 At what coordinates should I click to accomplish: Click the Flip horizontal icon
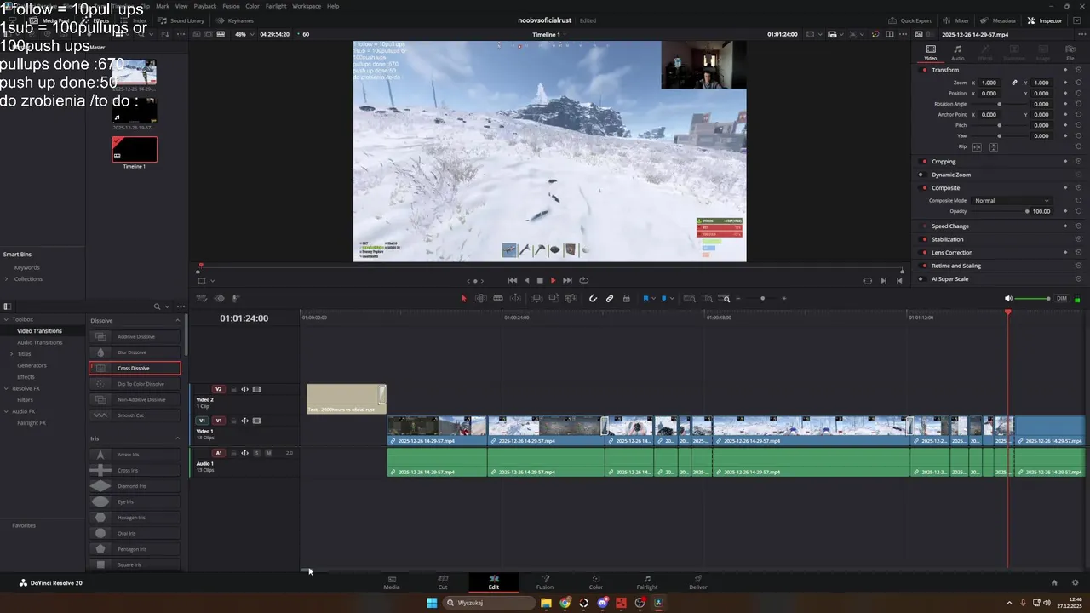click(x=977, y=147)
